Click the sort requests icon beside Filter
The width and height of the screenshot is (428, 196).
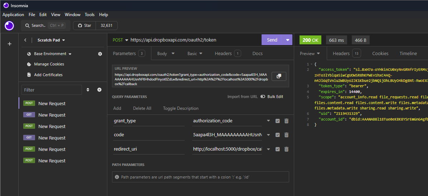pos(88,90)
